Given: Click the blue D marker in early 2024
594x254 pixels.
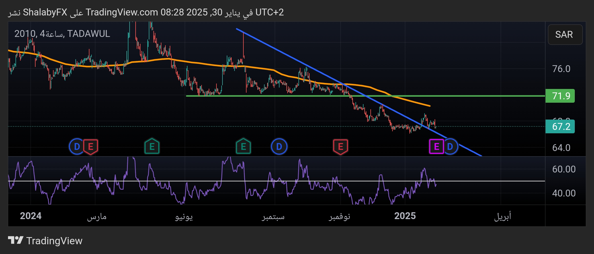Looking at the screenshot, I should [76, 147].
